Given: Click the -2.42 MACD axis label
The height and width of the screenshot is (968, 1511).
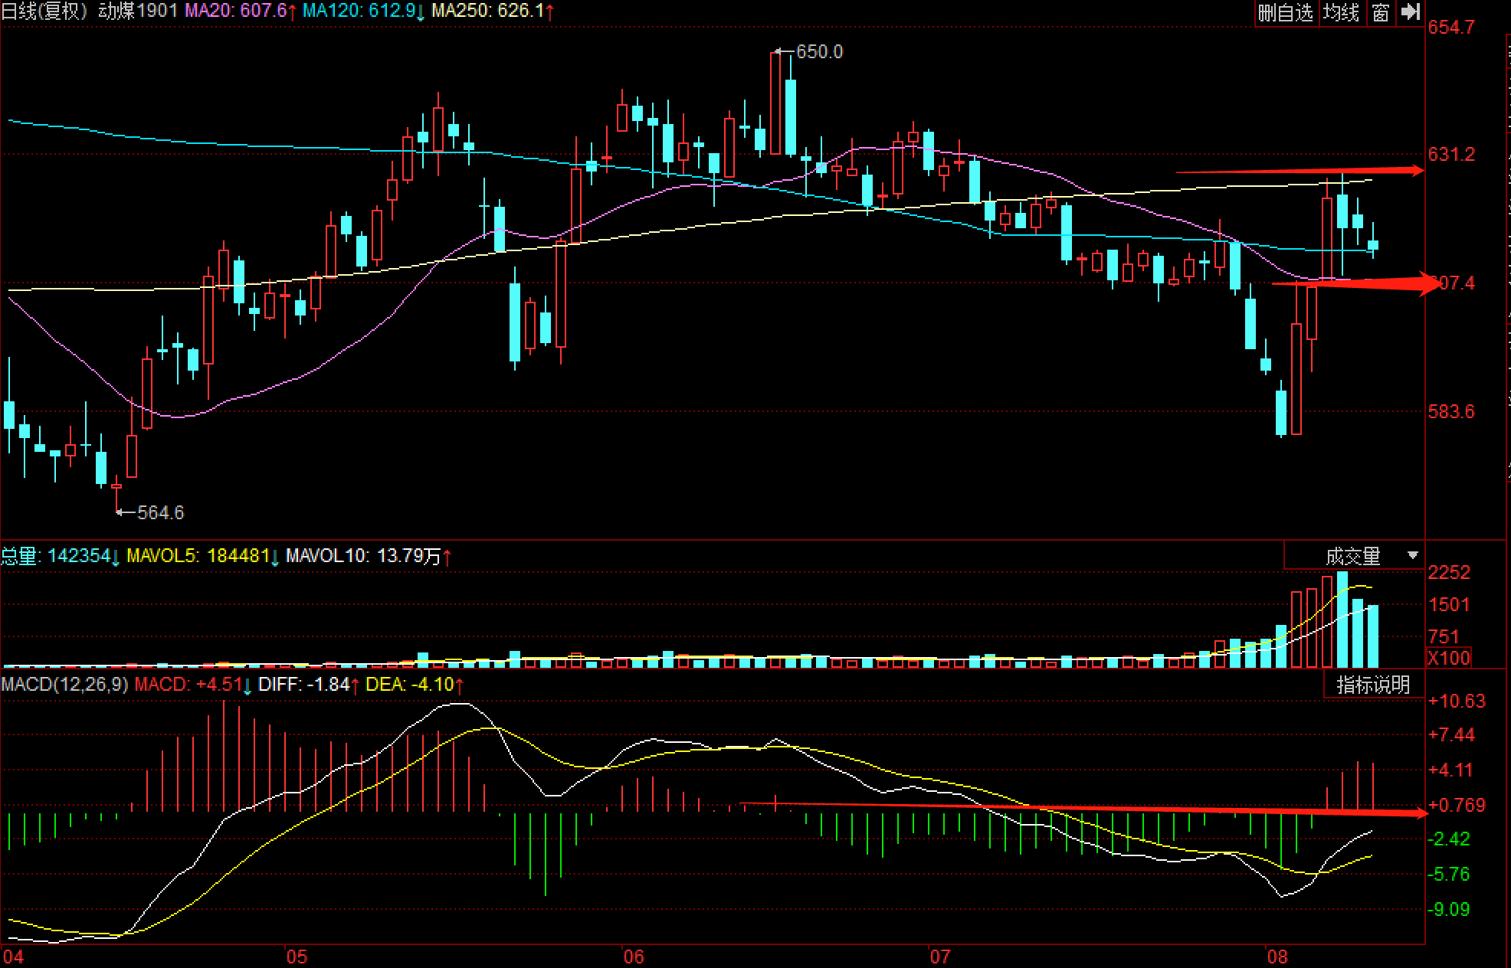Looking at the screenshot, I should 1449,839.
